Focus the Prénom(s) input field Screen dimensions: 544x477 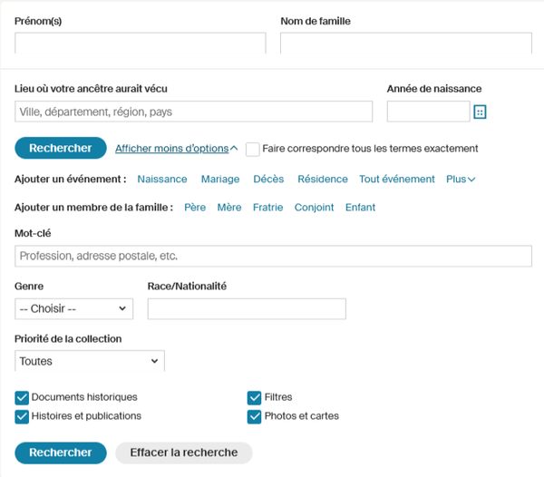[141, 43]
